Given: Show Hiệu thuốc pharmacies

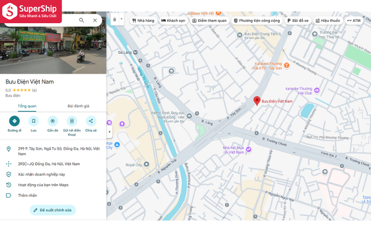Looking at the screenshot, I should click(x=328, y=20).
